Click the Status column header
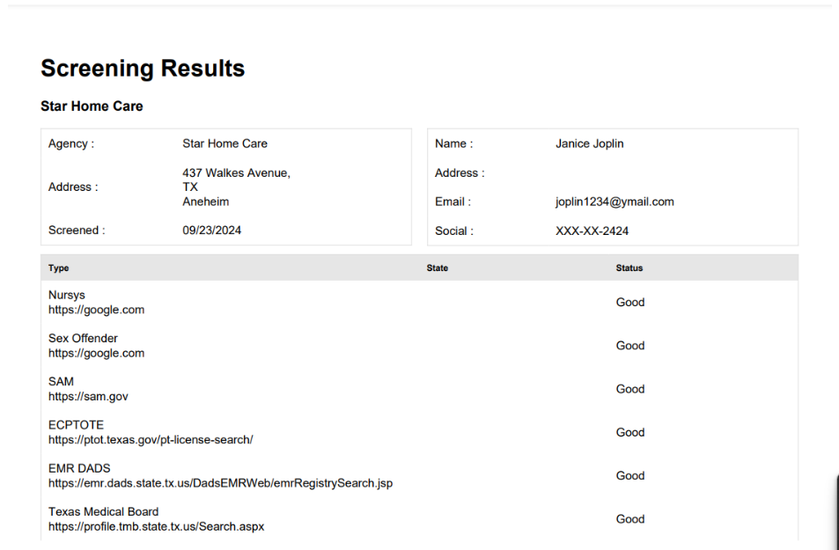 coord(629,268)
